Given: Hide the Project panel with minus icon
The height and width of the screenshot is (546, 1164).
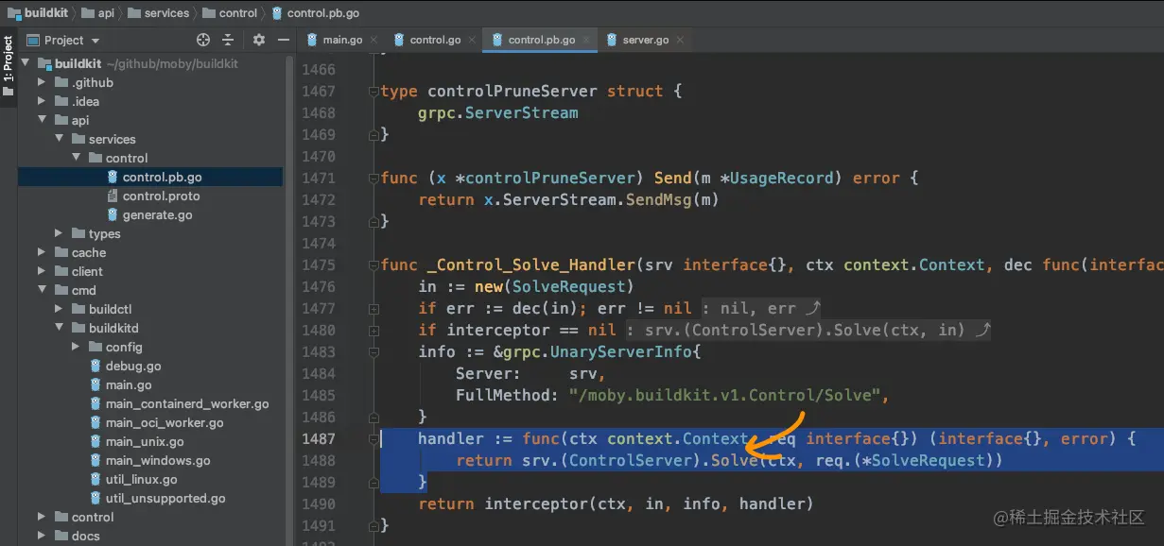Looking at the screenshot, I should click(x=284, y=40).
